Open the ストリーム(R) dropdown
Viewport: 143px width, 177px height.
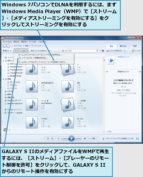[x=21, y=51]
